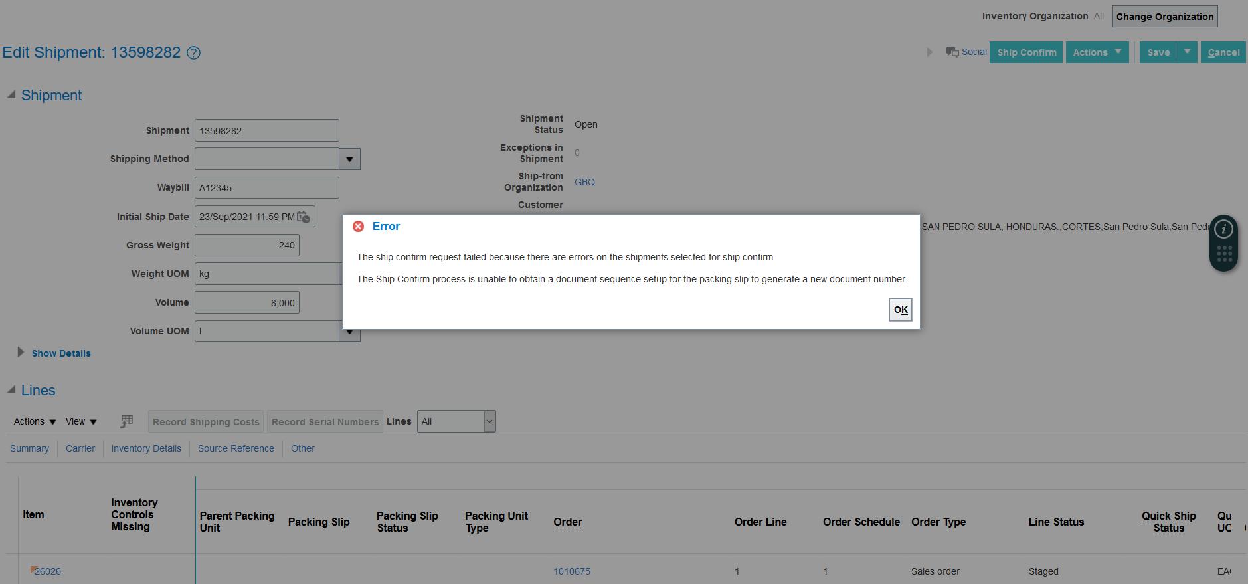The image size is (1248, 584).
Task: Click the red error icon in the dialog
Action: [358, 227]
